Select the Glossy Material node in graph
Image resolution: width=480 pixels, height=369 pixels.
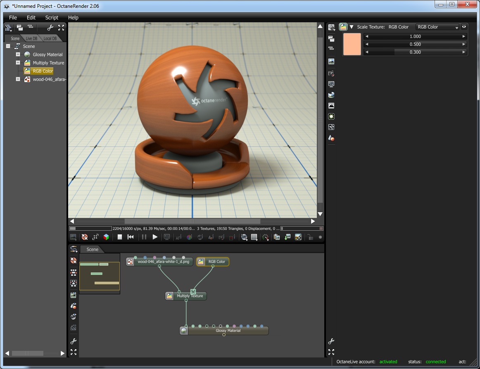point(224,331)
